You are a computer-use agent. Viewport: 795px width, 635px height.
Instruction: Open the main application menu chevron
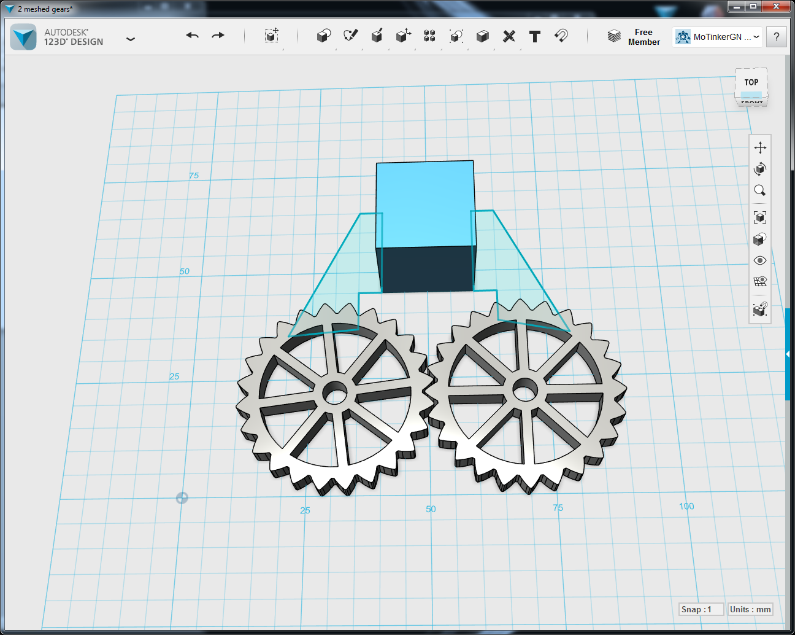tap(131, 38)
